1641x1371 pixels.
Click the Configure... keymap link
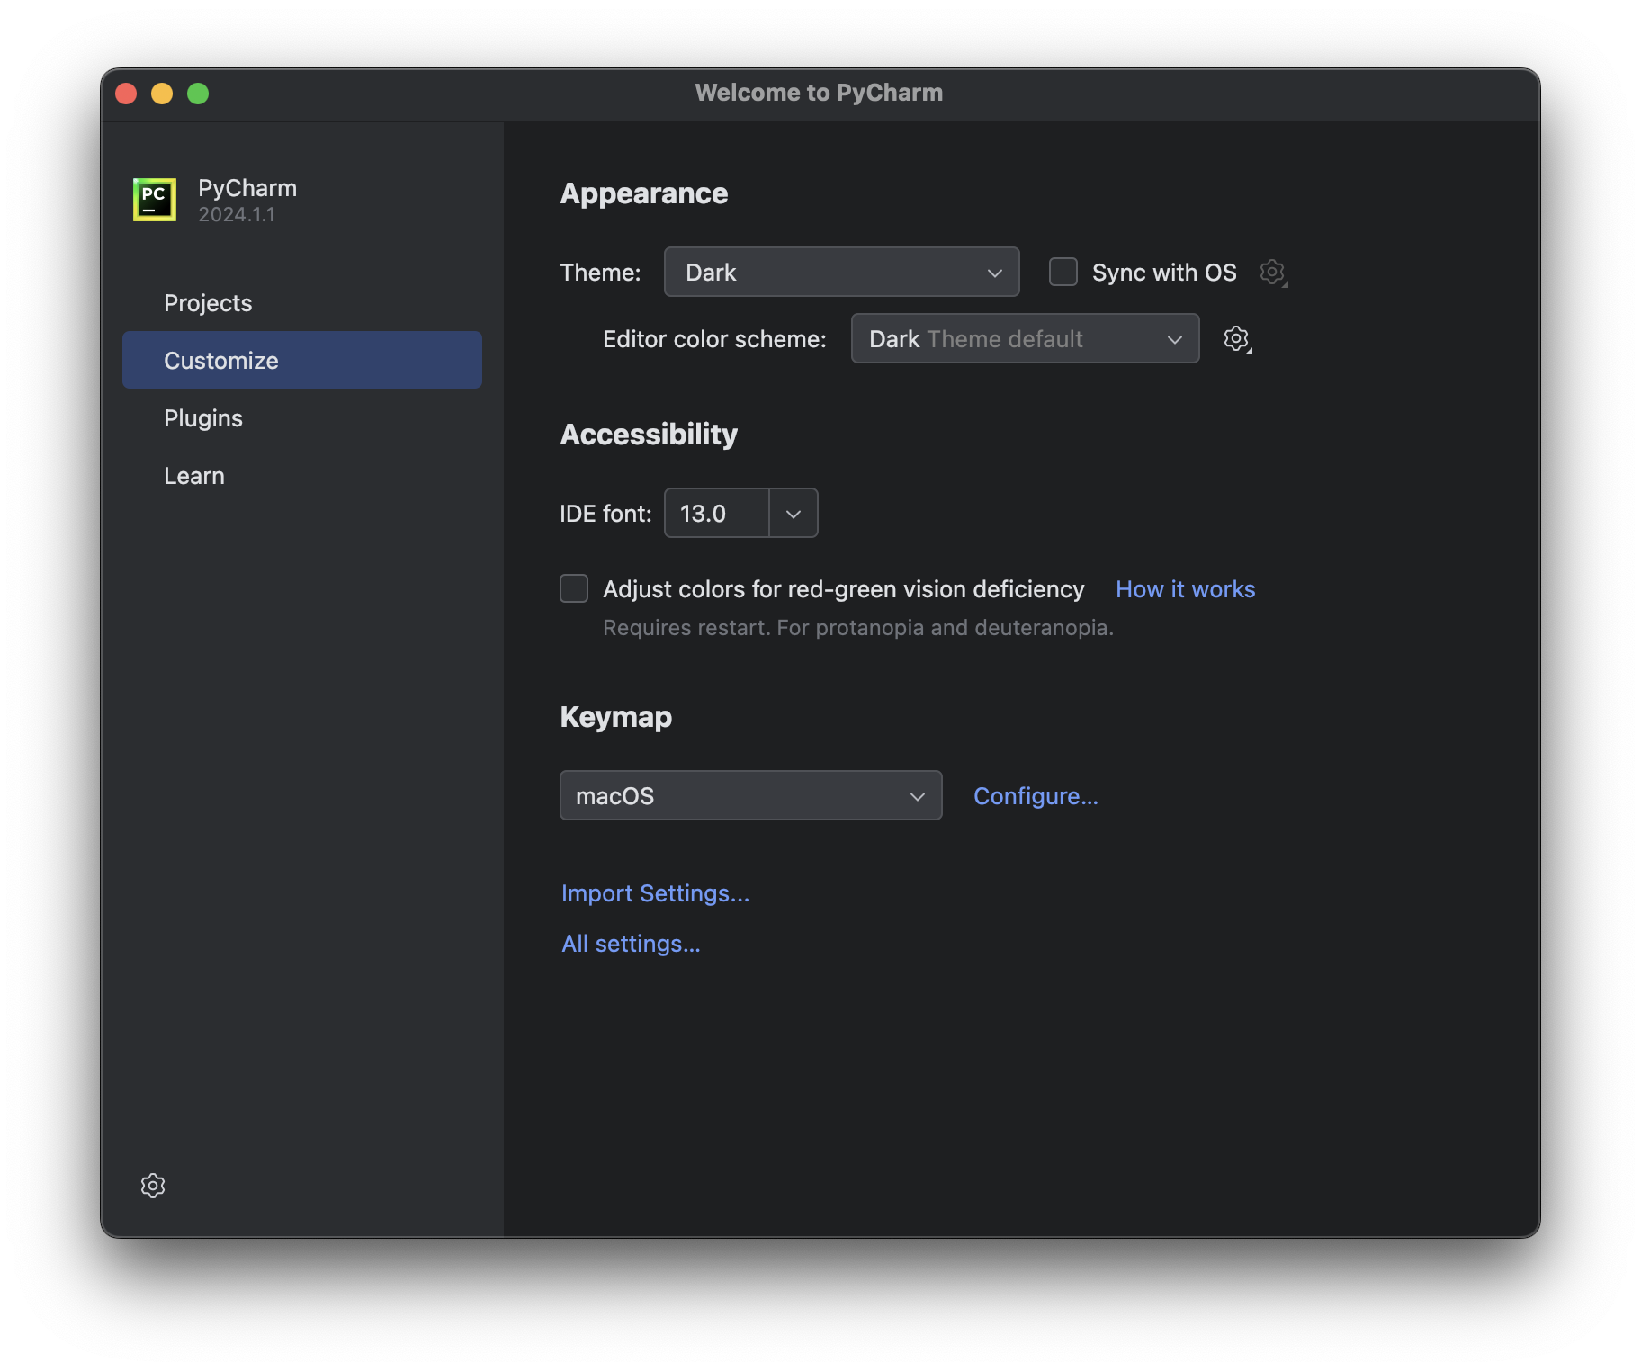tap(1036, 796)
